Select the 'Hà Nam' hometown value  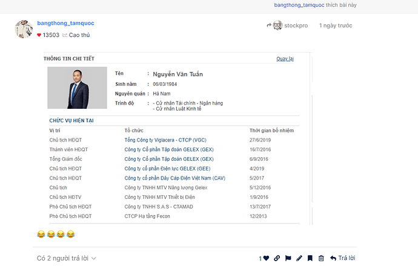pyautogui.click(x=162, y=94)
